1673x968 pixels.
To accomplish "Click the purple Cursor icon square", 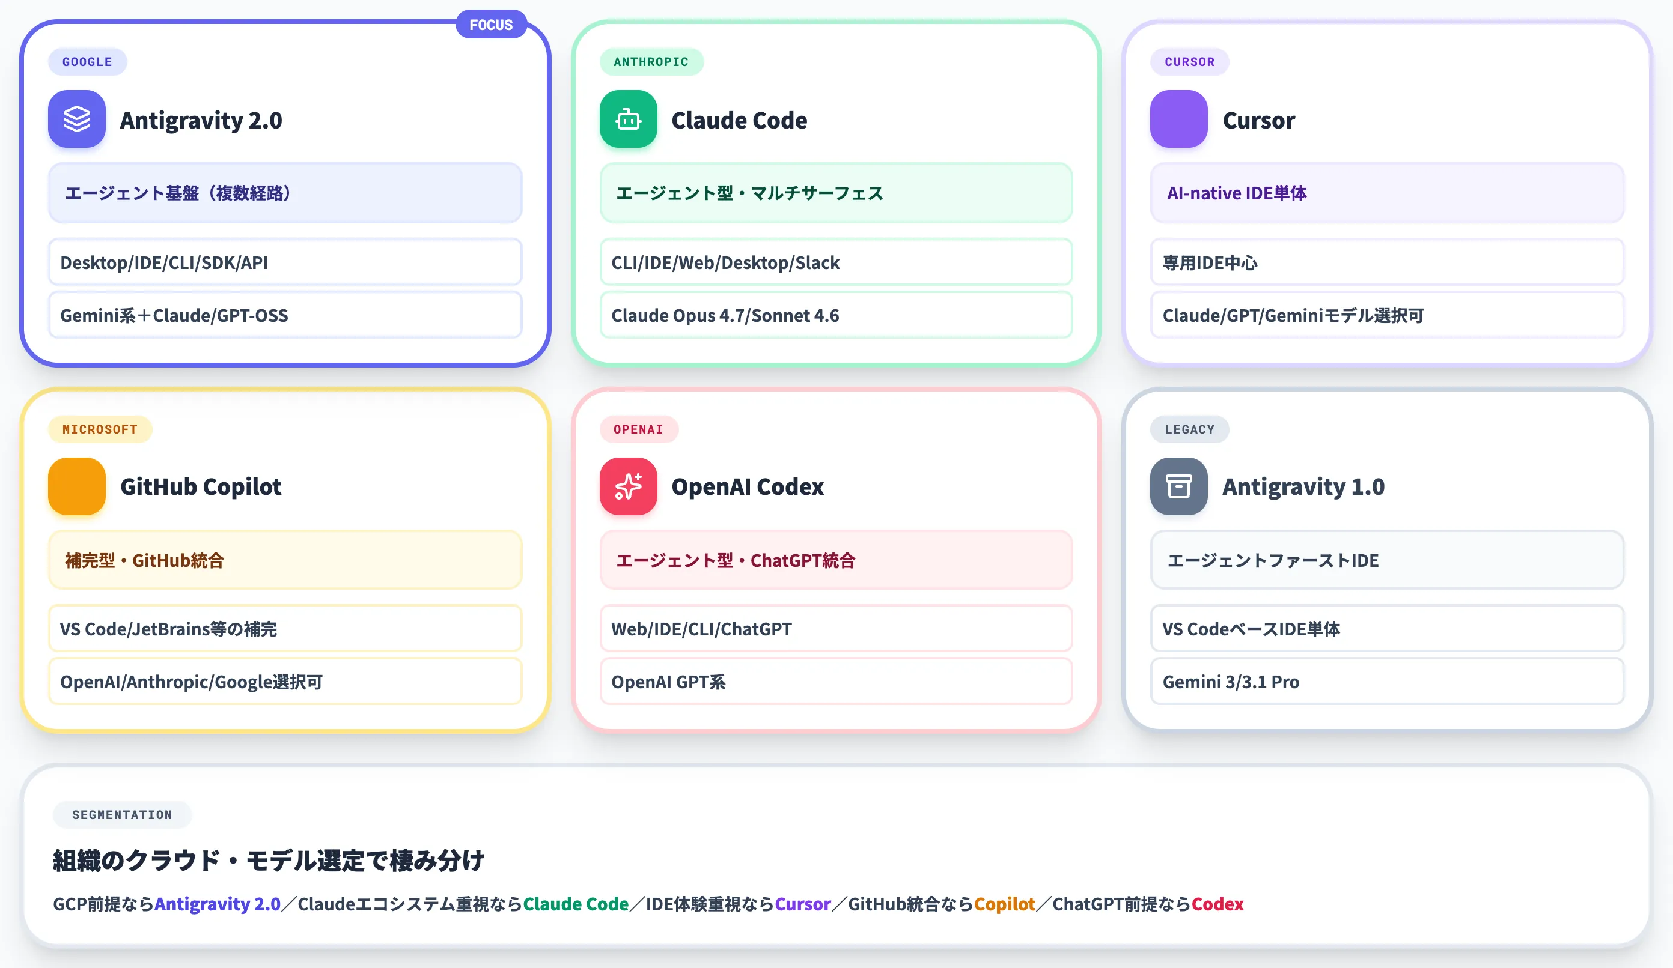I will [1179, 119].
